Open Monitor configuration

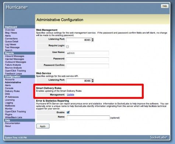coord(8,108)
